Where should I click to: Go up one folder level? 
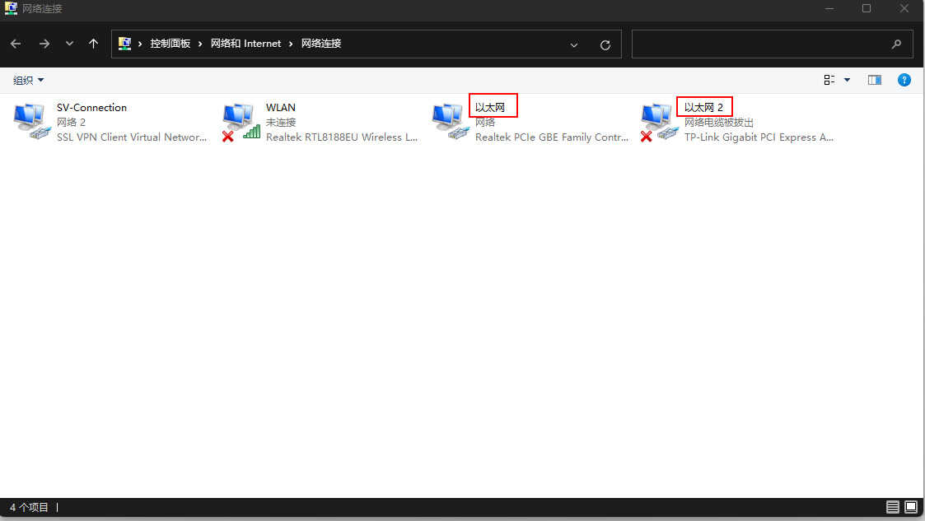(x=93, y=44)
